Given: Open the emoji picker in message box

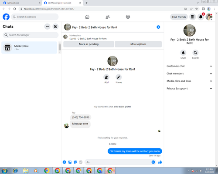Looking at the screenshot, I should coord(153,162).
